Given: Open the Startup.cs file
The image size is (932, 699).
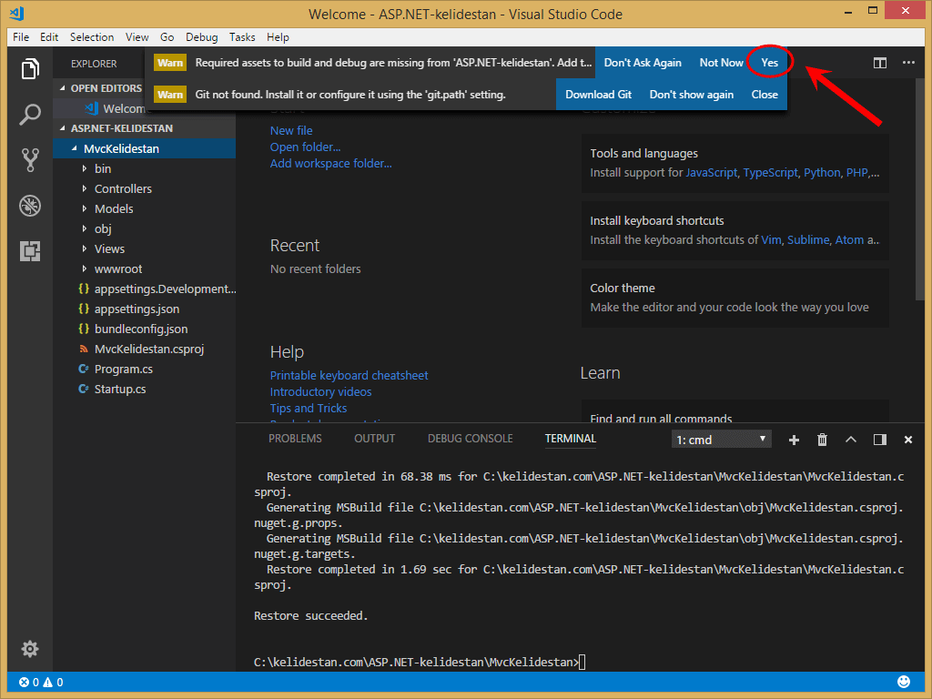Looking at the screenshot, I should tap(119, 390).
